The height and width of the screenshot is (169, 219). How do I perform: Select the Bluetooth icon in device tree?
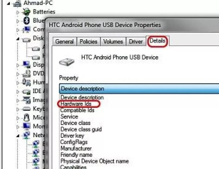pyautogui.click(x=26, y=21)
